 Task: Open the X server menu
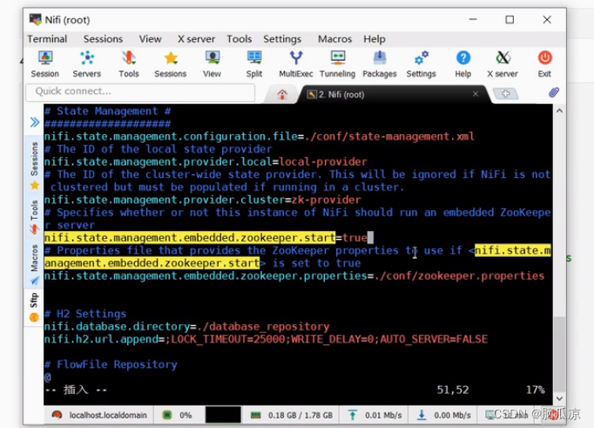tap(196, 39)
